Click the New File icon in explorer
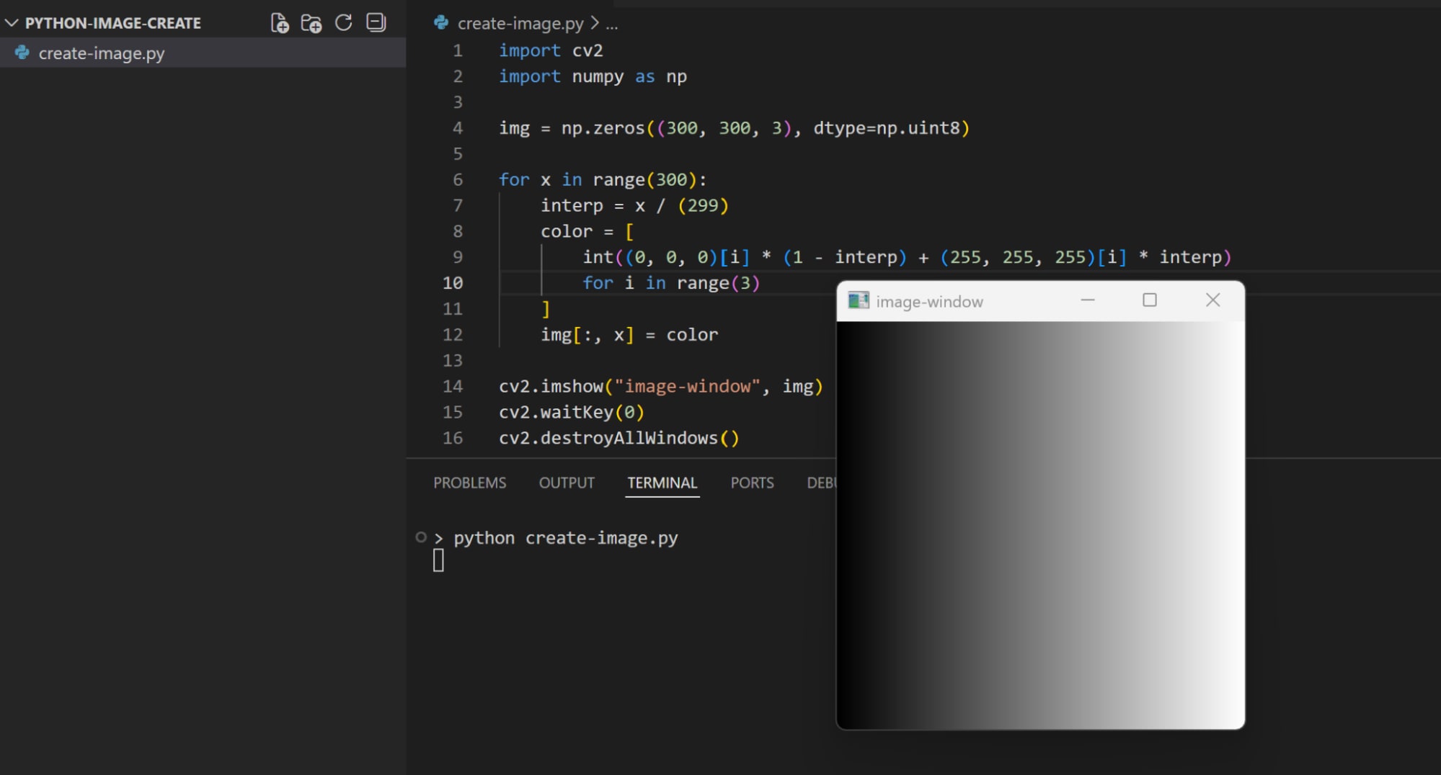Image resolution: width=1441 pixels, height=775 pixels. click(x=280, y=23)
